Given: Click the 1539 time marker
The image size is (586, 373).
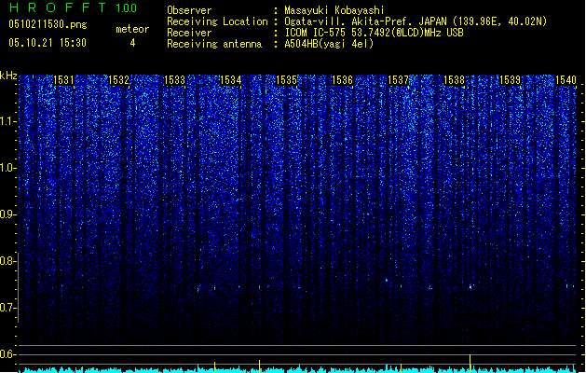Looking at the screenshot, I should coord(511,80).
